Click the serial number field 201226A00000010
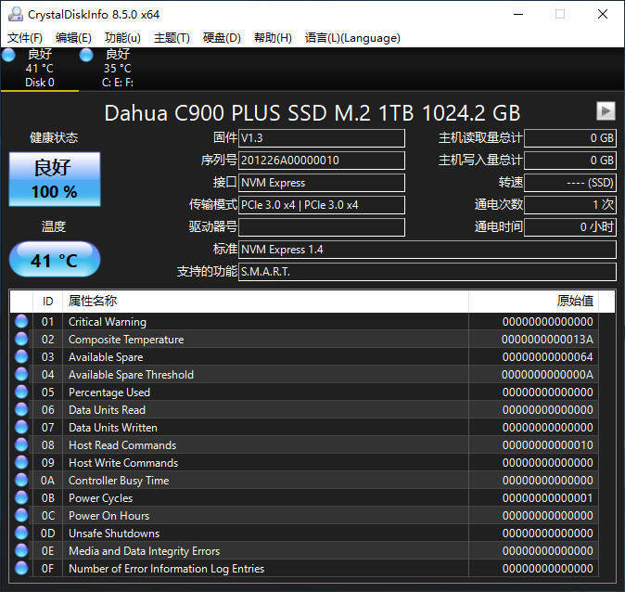This screenshot has height=592, width=625. [321, 161]
